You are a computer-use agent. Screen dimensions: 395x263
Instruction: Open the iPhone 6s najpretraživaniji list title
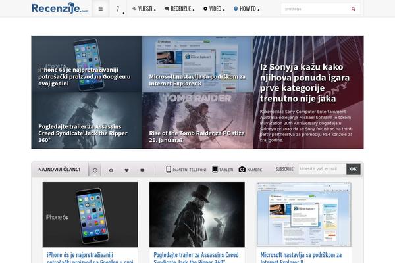pos(90,258)
